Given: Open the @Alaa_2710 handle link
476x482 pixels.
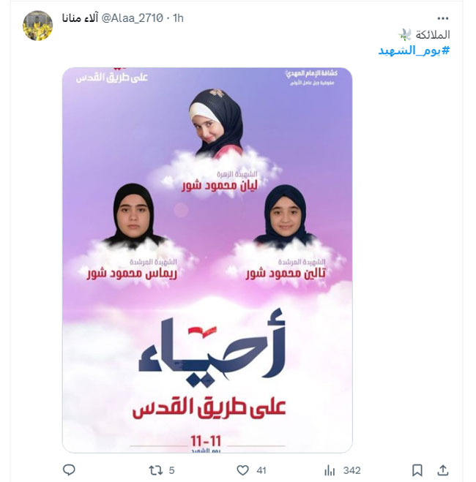Looking at the screenshot, I should 132,18.
